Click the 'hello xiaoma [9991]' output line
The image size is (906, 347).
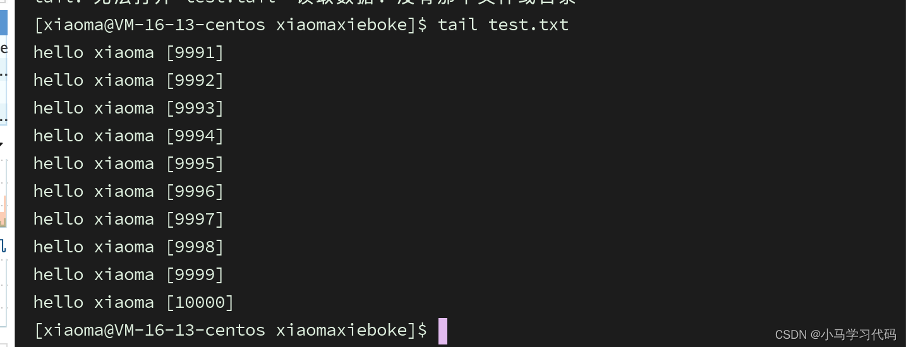pyautogui.click(x=129, y=53)
